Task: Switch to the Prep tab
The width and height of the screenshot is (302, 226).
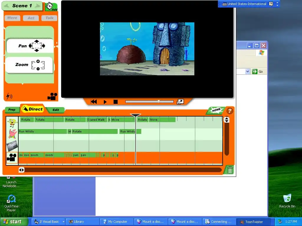Action: tap(12, 109)
